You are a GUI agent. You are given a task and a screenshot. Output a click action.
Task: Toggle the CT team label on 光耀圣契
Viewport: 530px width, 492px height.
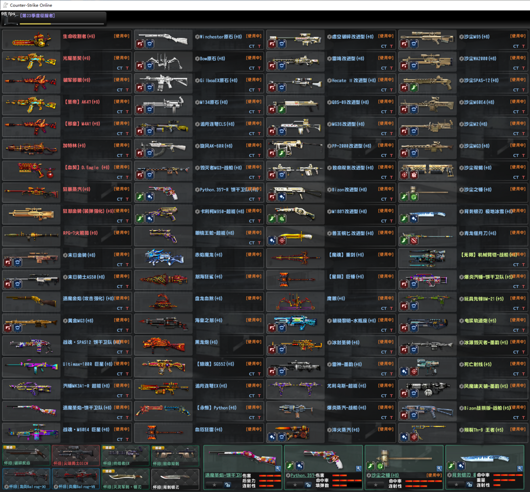point(120,68)
